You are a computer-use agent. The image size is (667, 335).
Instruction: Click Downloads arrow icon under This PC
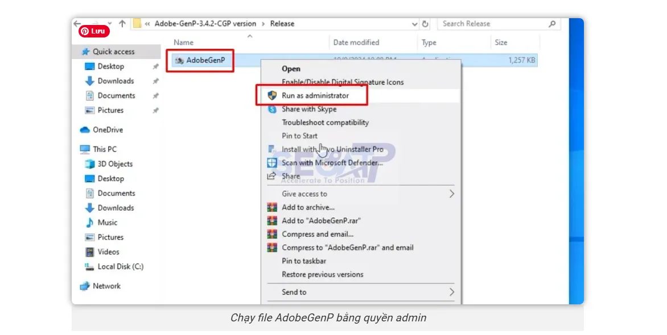pos(89,208)
